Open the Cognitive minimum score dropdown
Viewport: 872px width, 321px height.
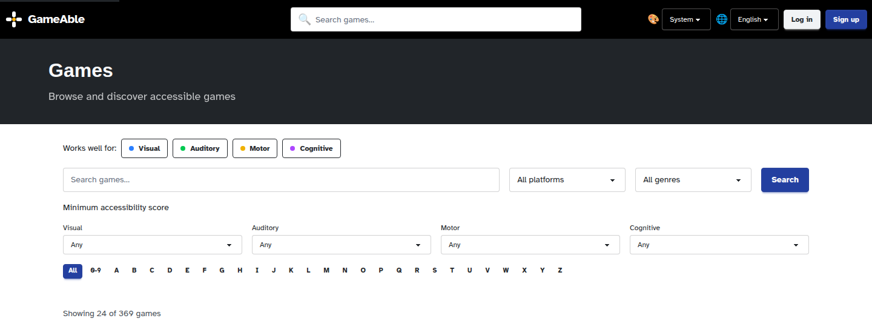(719, 245)
